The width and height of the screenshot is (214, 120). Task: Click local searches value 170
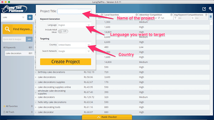106,82
